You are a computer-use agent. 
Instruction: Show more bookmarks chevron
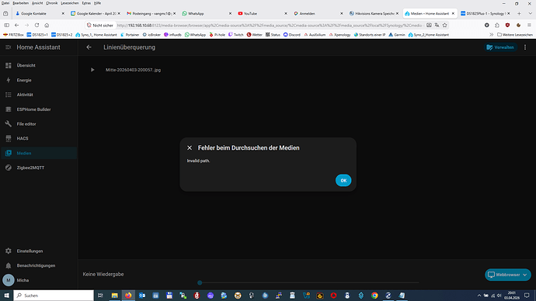pyautogui.click(x=491, y=35)
